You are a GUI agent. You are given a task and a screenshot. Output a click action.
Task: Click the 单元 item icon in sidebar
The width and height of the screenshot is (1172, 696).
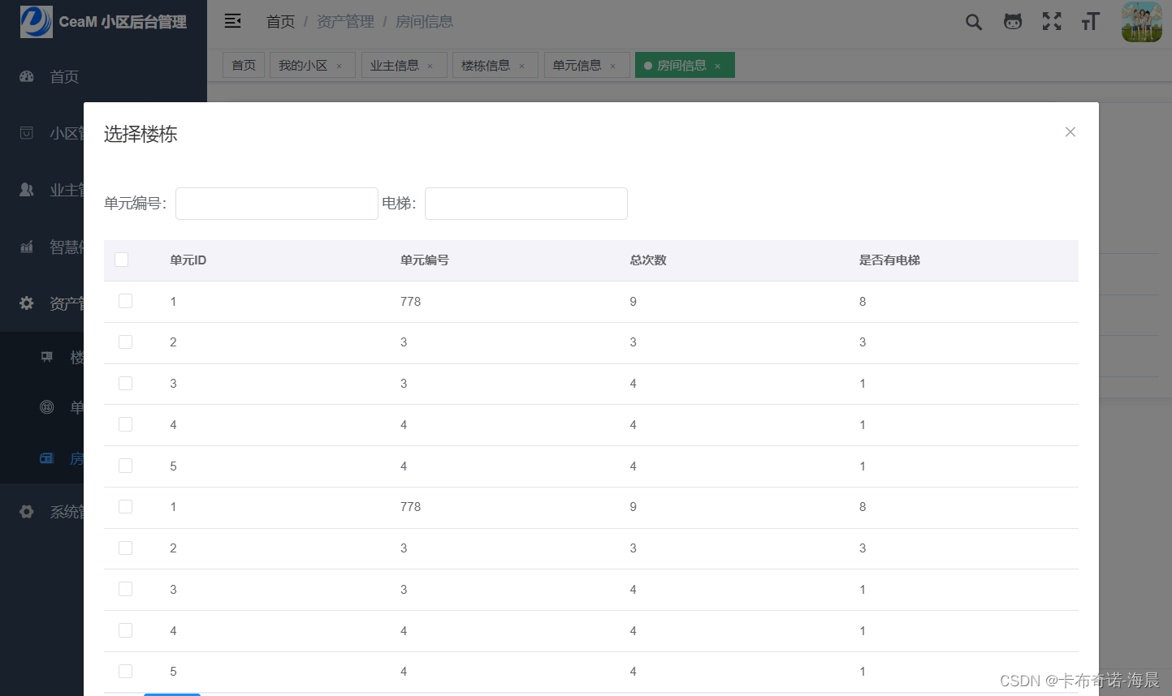coord(46,407)
